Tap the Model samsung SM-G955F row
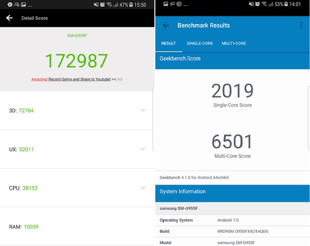 pos(232,242)
